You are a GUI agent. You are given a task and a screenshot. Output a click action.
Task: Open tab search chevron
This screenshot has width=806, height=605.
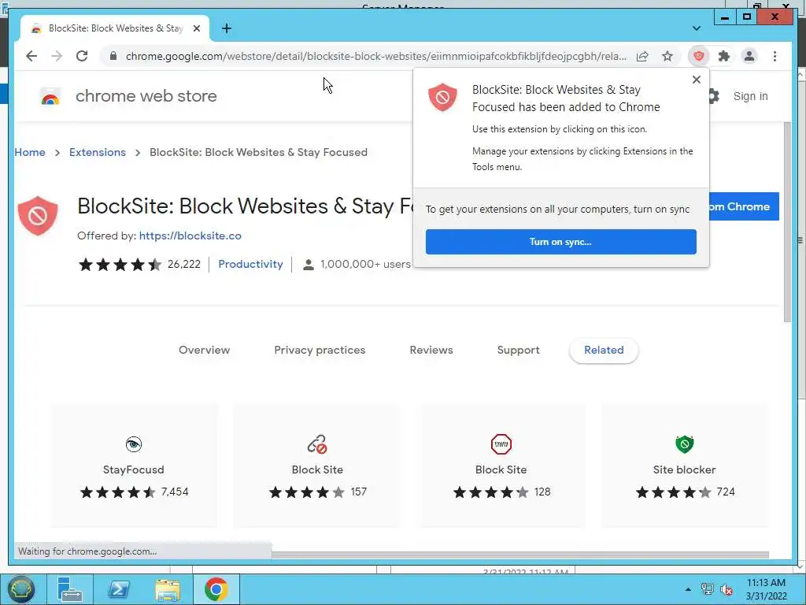696,28
